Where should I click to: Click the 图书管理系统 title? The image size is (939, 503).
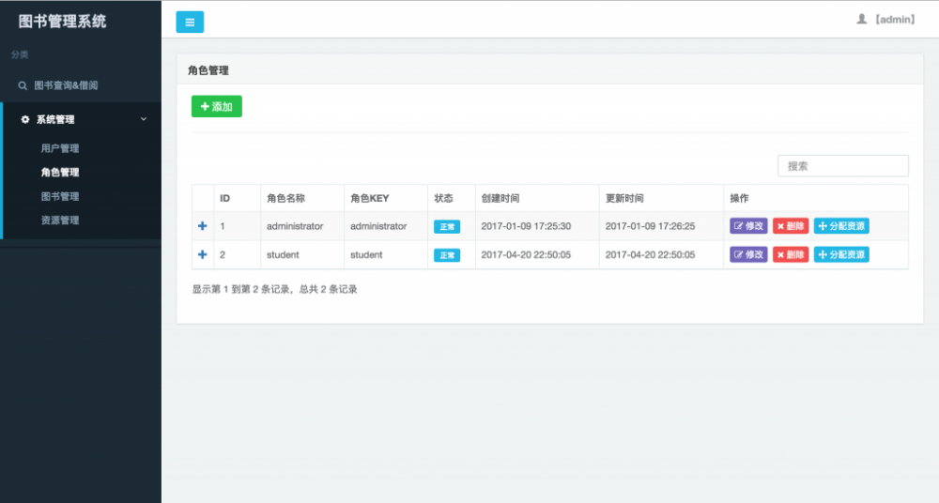pos(62,22)
